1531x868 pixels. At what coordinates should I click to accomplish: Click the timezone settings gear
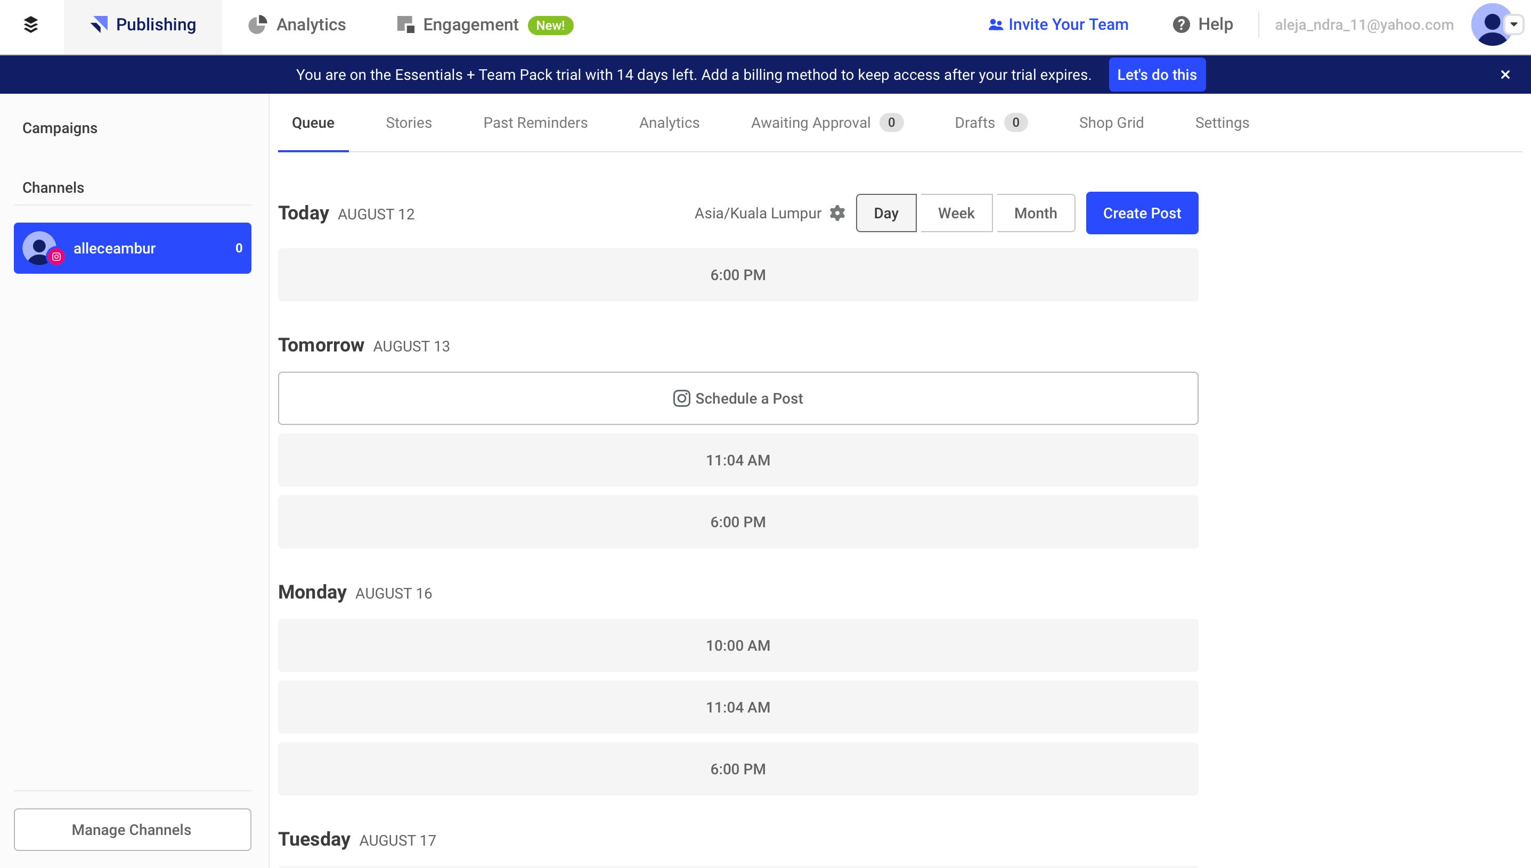[837, 213]
